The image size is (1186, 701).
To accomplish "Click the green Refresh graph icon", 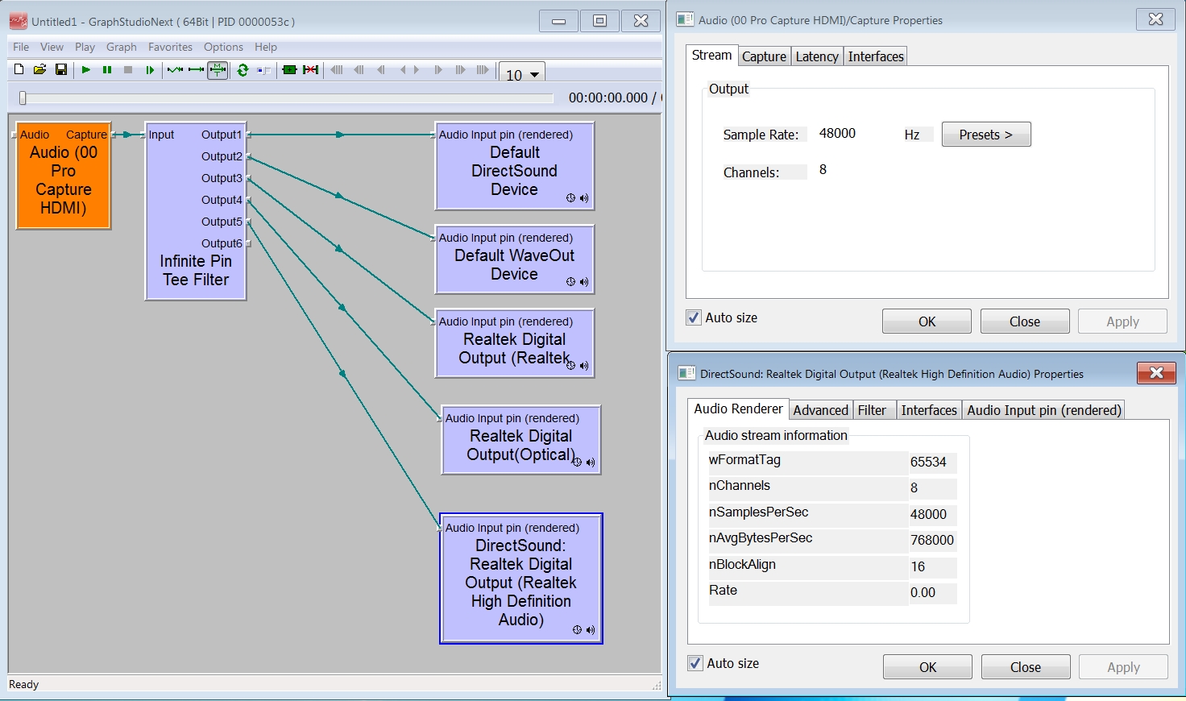I will [243, 70].
